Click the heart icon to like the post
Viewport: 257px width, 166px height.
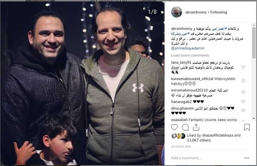[174, 127]
